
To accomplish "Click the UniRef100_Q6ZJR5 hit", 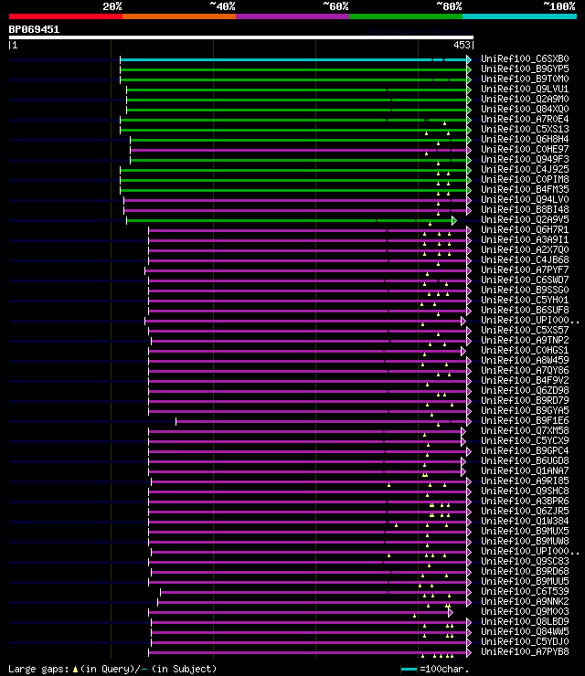I will coord(525,511).
